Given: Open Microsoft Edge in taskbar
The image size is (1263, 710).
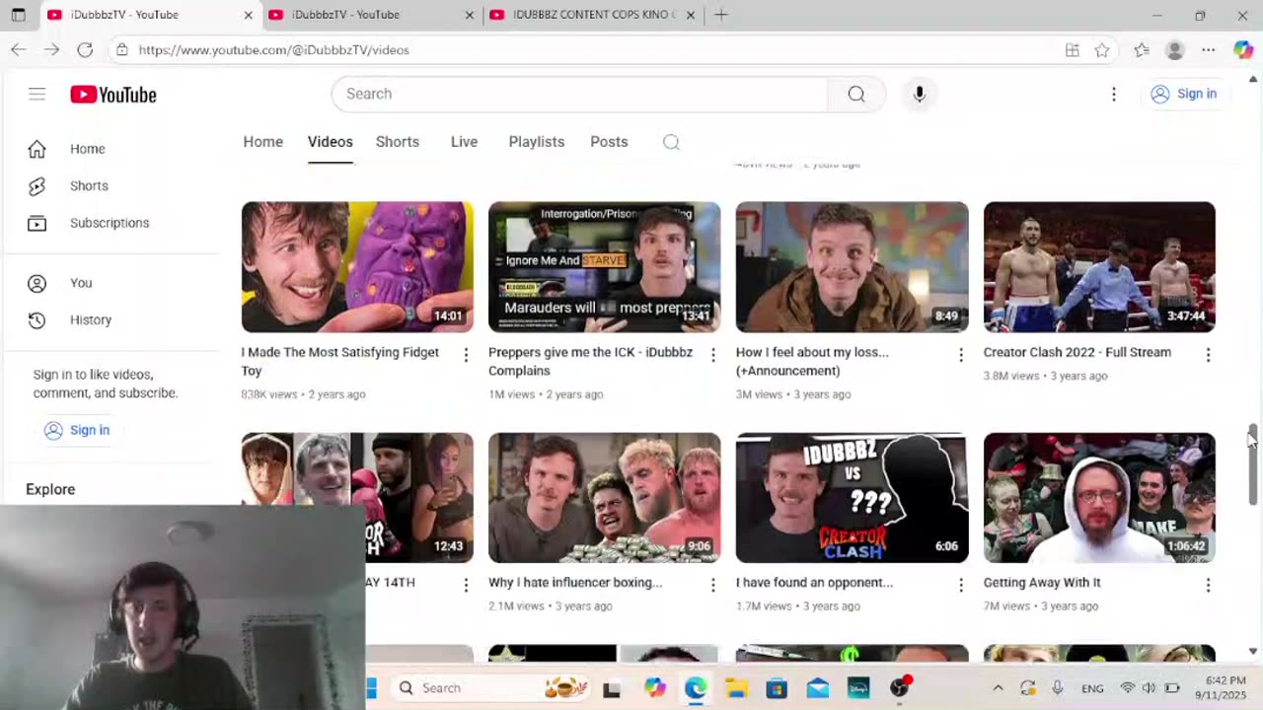Looking at the screenshot, I should (x=696, y=688).
